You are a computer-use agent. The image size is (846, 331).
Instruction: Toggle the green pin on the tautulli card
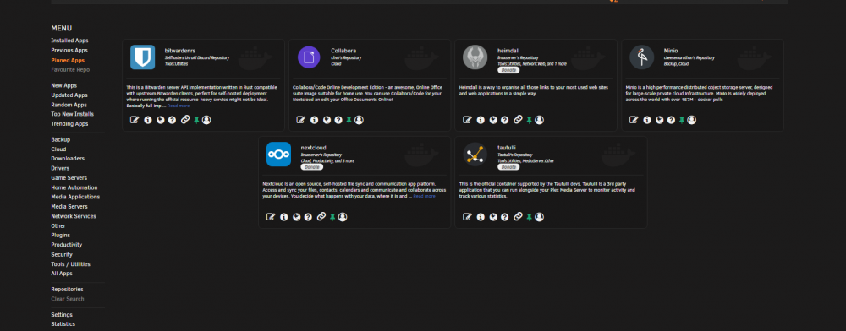point(529,218)
